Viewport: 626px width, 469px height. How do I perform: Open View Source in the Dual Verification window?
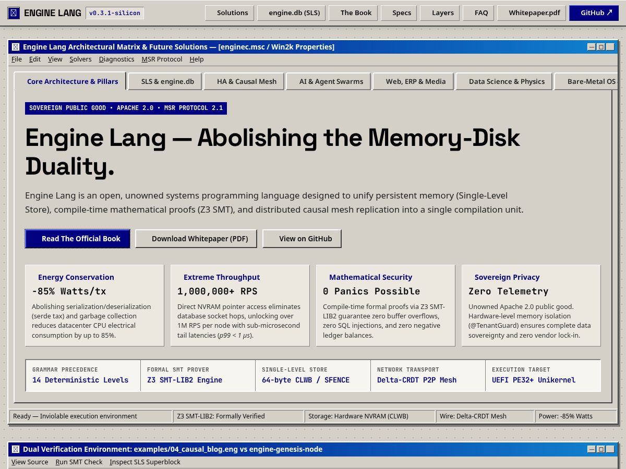point(30,462)
